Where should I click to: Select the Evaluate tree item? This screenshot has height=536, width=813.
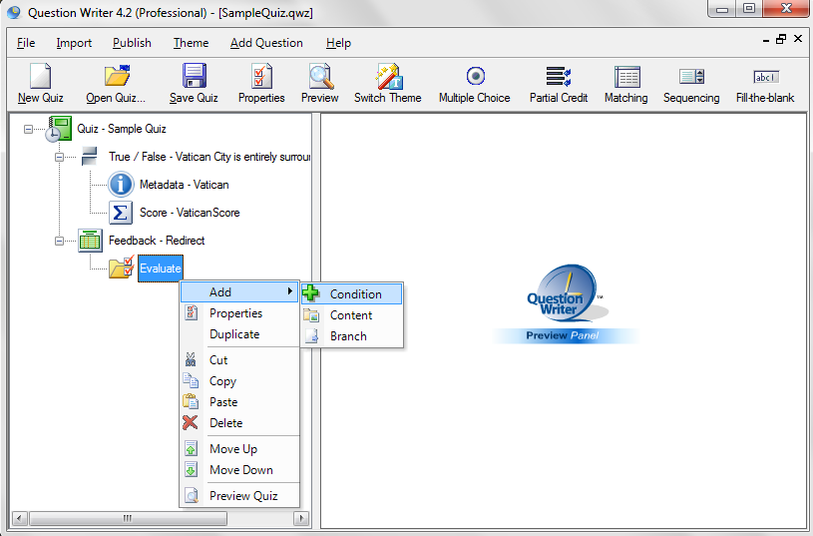click(x=161, y=268)
